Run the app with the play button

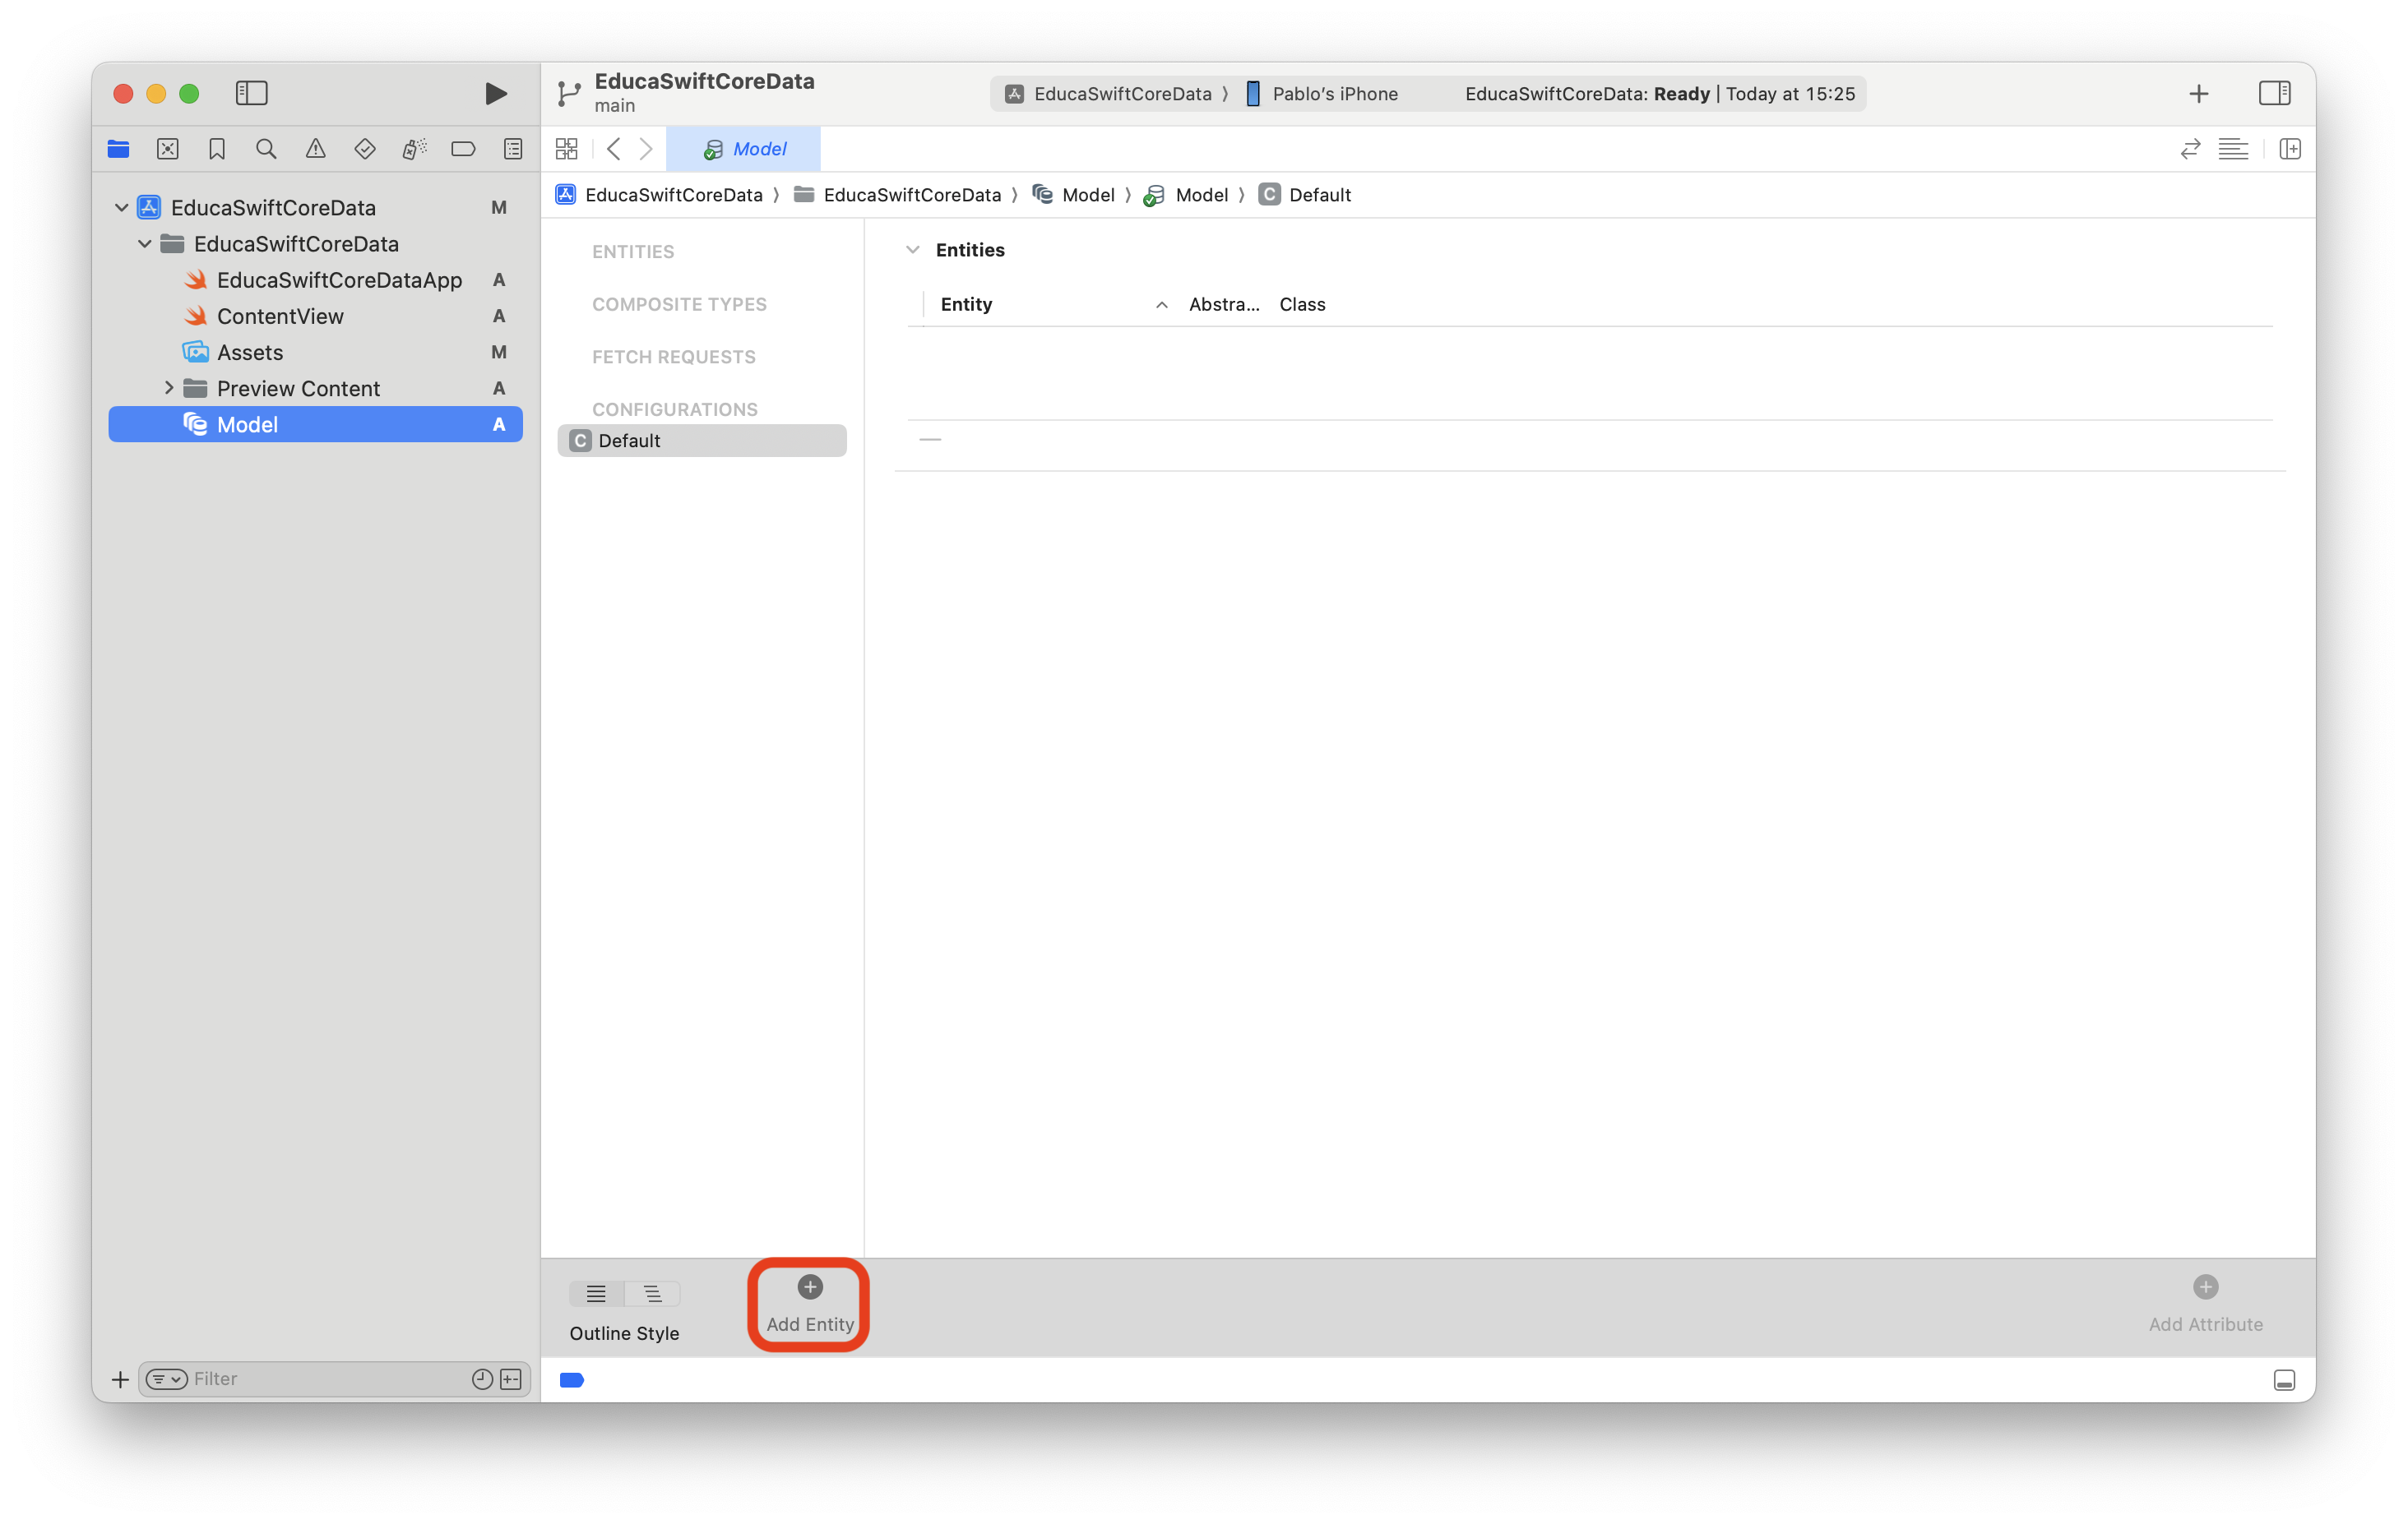[495, 93]
